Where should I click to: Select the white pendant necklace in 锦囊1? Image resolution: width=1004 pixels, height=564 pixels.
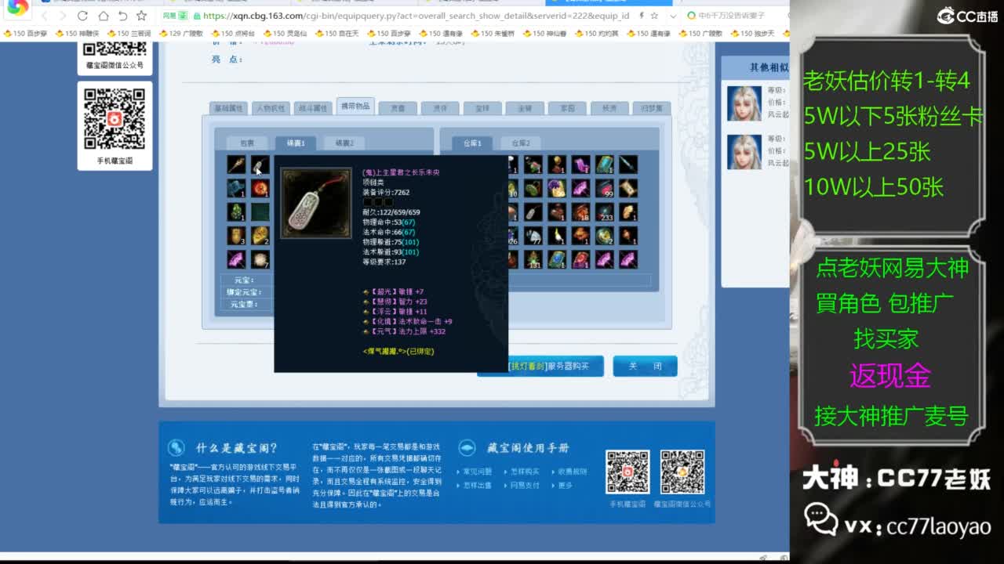[260, 164]
